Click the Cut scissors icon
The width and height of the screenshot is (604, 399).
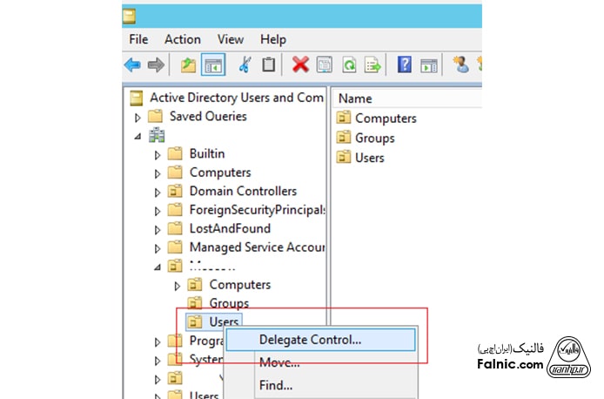pos(245,64)
